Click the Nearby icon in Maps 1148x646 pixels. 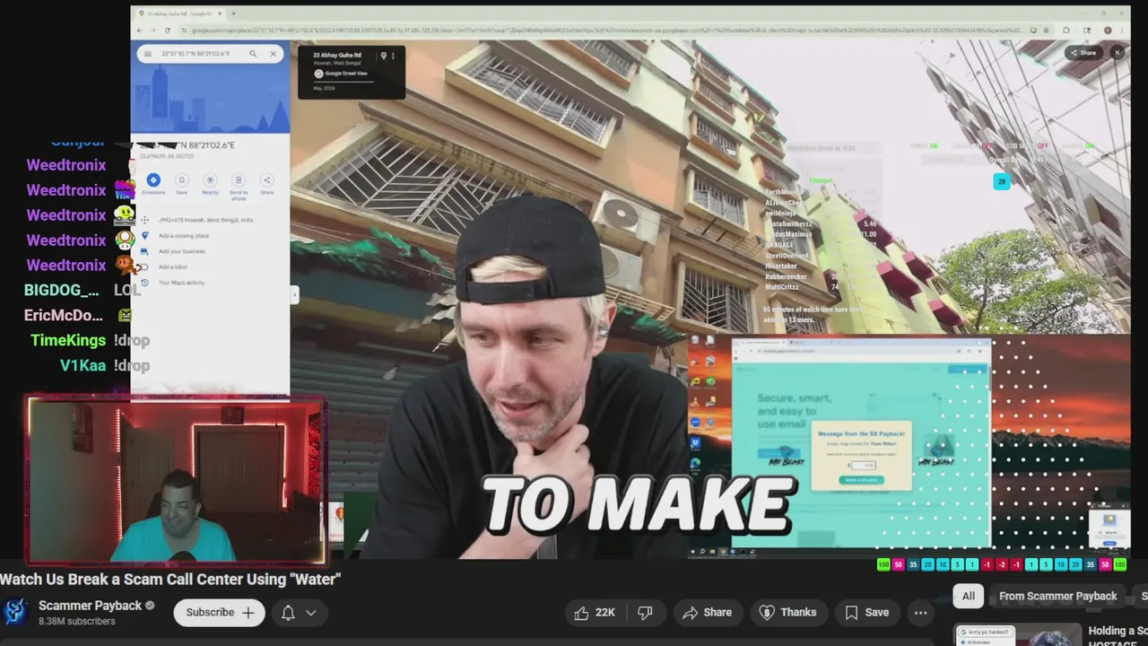(x=210, y=180)
